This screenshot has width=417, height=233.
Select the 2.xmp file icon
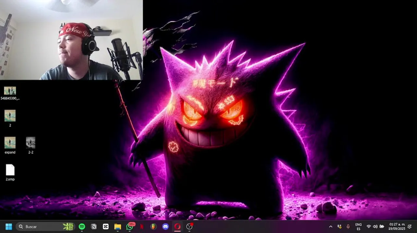tap(10, 170)
